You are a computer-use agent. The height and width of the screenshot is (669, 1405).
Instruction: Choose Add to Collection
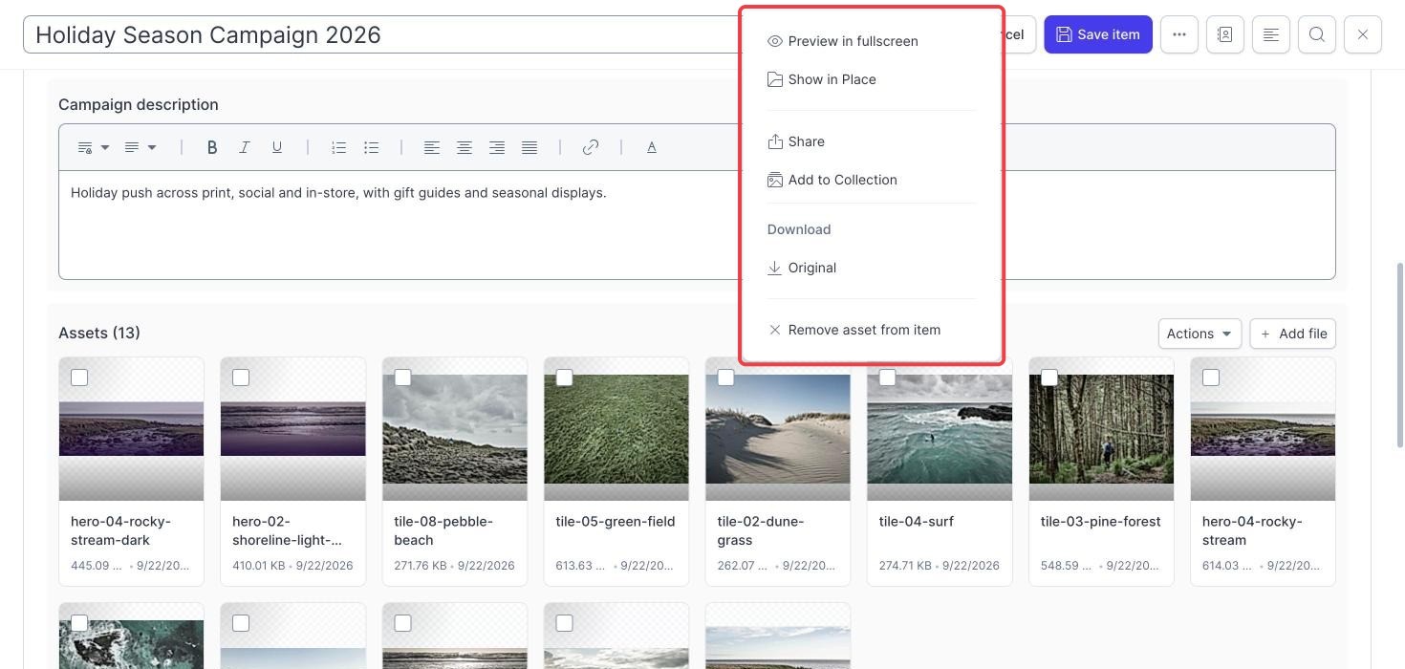(871, 180)
